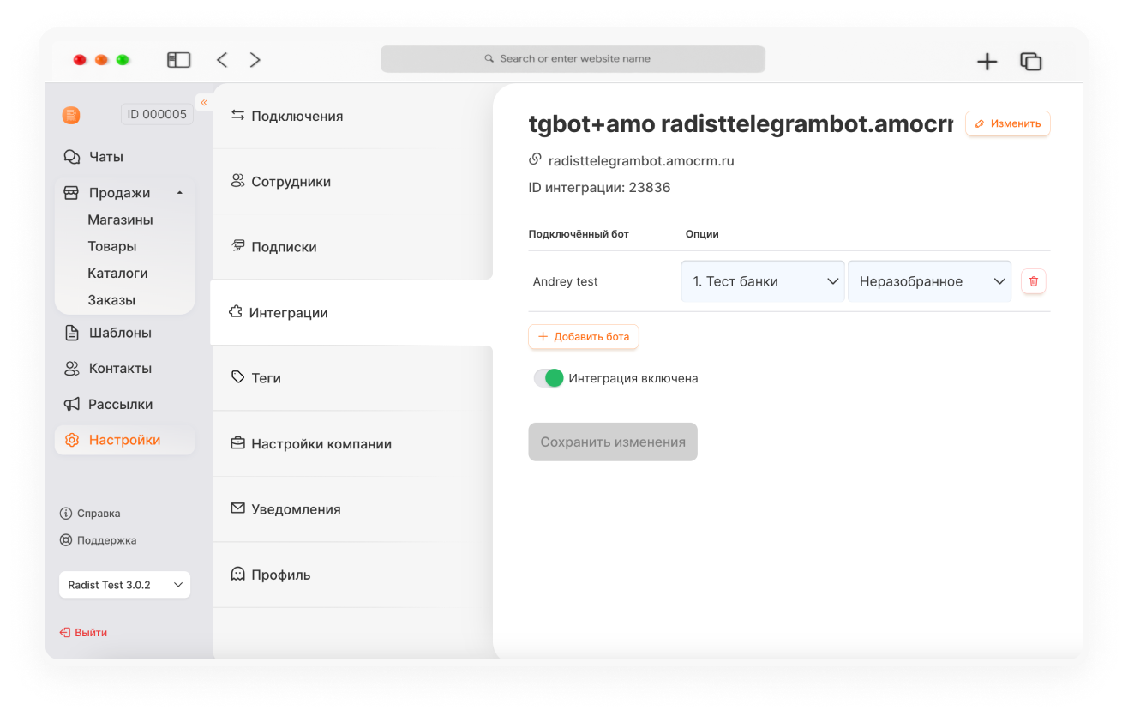Open the radisttelegrambot.amocrm.ru link text
Image resolution: width=1128 pixels, height=716 pixels.
(x=641, y=160)
